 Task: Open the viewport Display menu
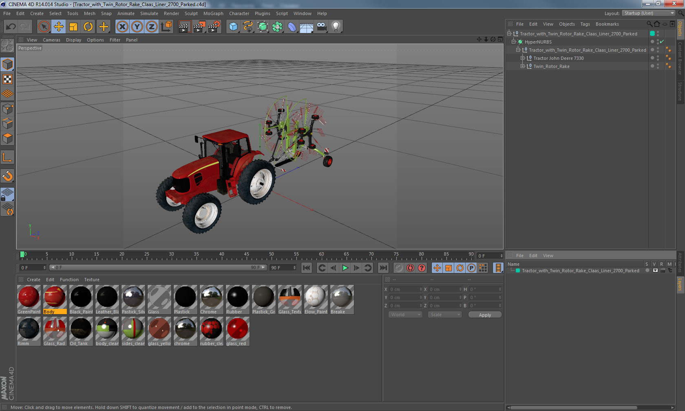coord(73,40)
